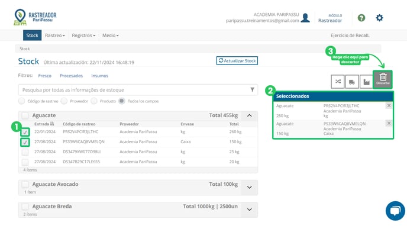
Task: Open the settings gear icon
Action: (x=379, y=18)
